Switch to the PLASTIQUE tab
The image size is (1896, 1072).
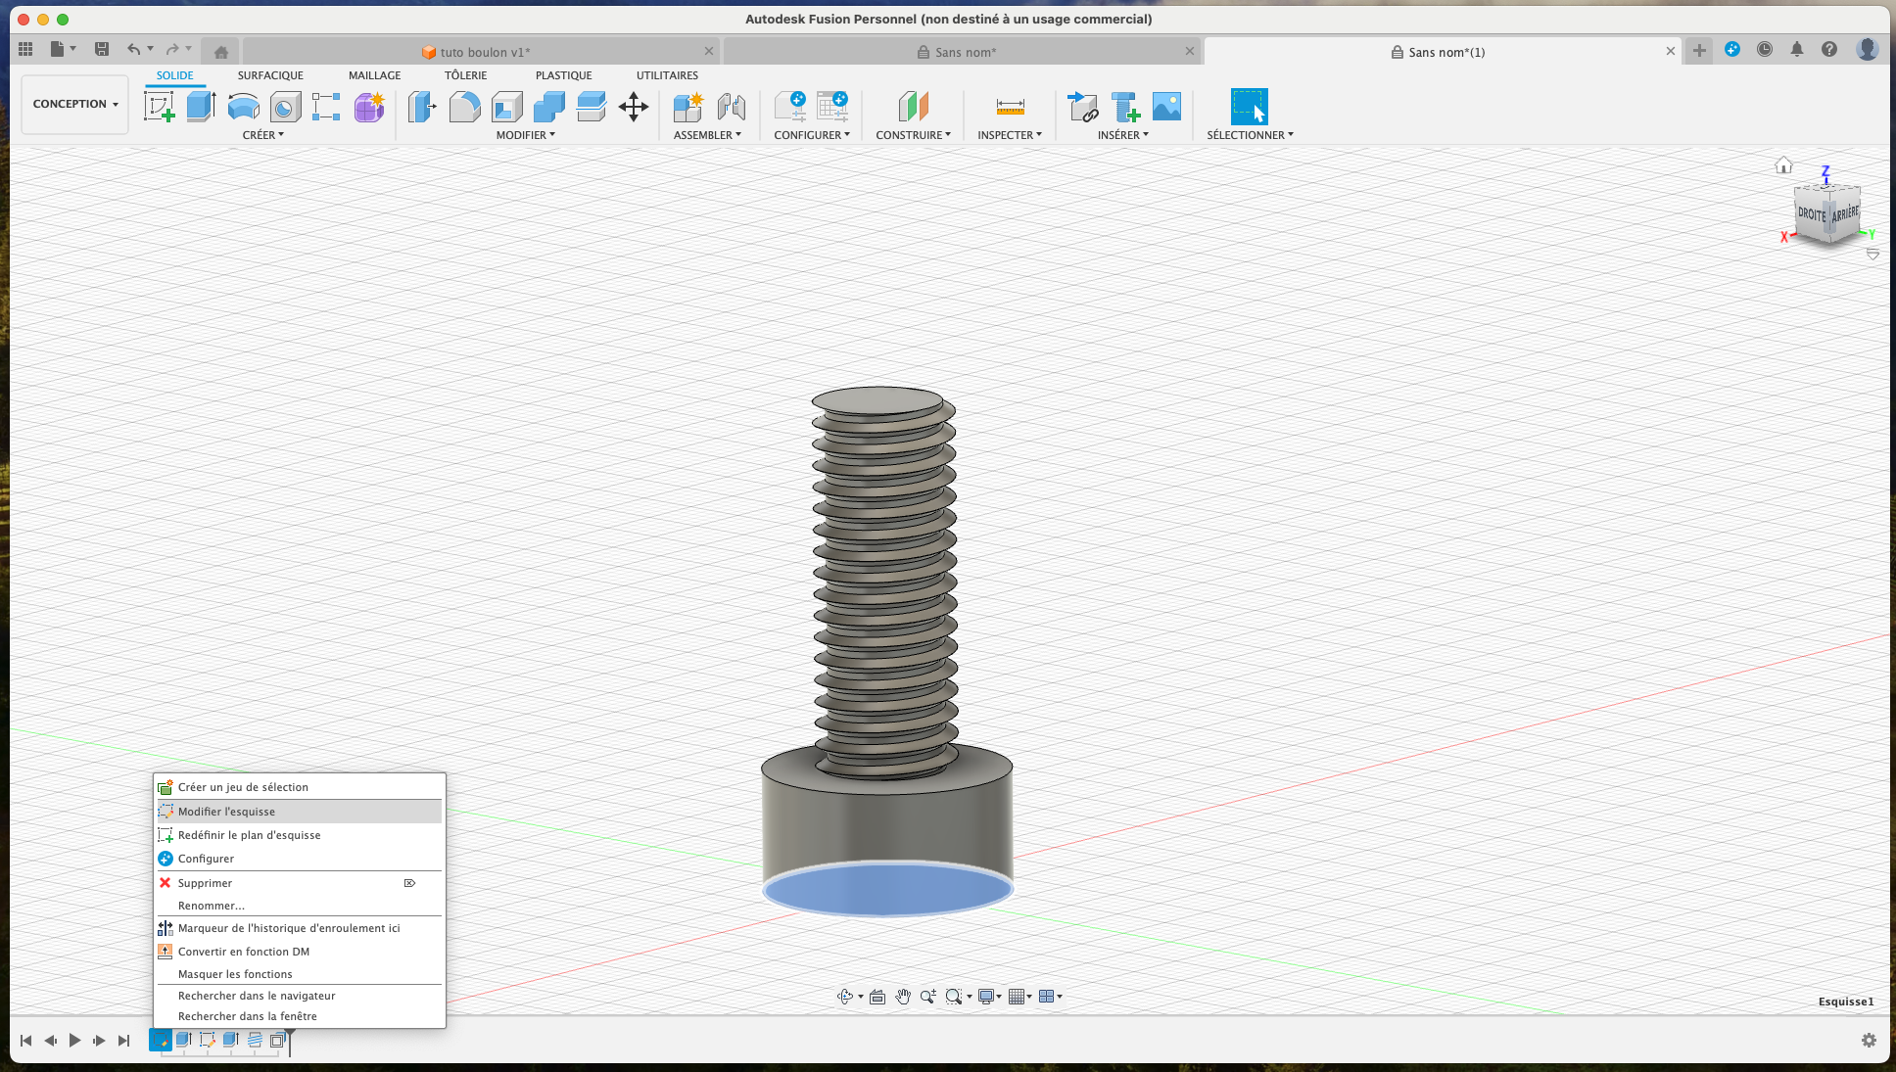pyautogui.click(x=563, y=75)
